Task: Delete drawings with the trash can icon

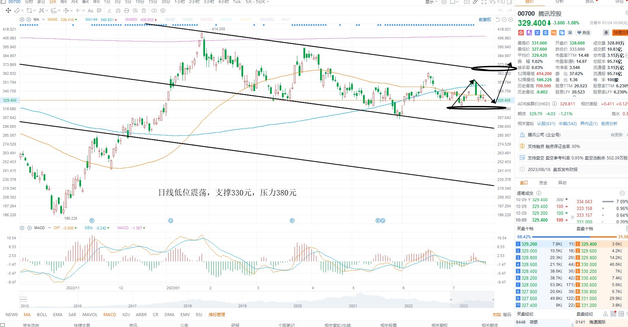Action: click(x=144, y=11)
